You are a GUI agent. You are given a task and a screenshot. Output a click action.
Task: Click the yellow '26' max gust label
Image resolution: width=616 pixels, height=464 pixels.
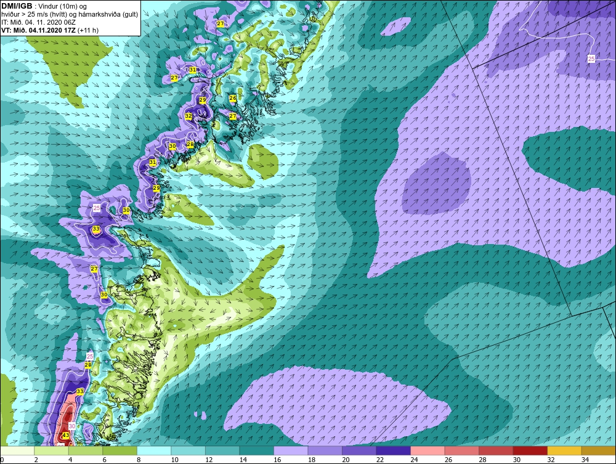pos(233,98)
